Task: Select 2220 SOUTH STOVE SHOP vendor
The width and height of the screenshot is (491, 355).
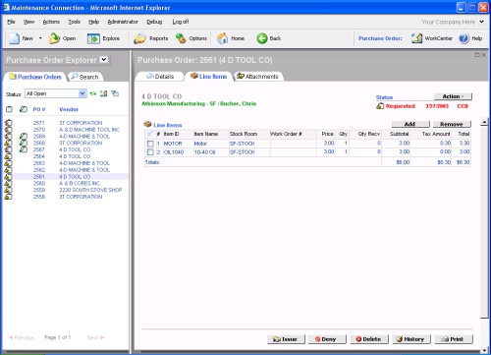Action: tap(90, 190)
